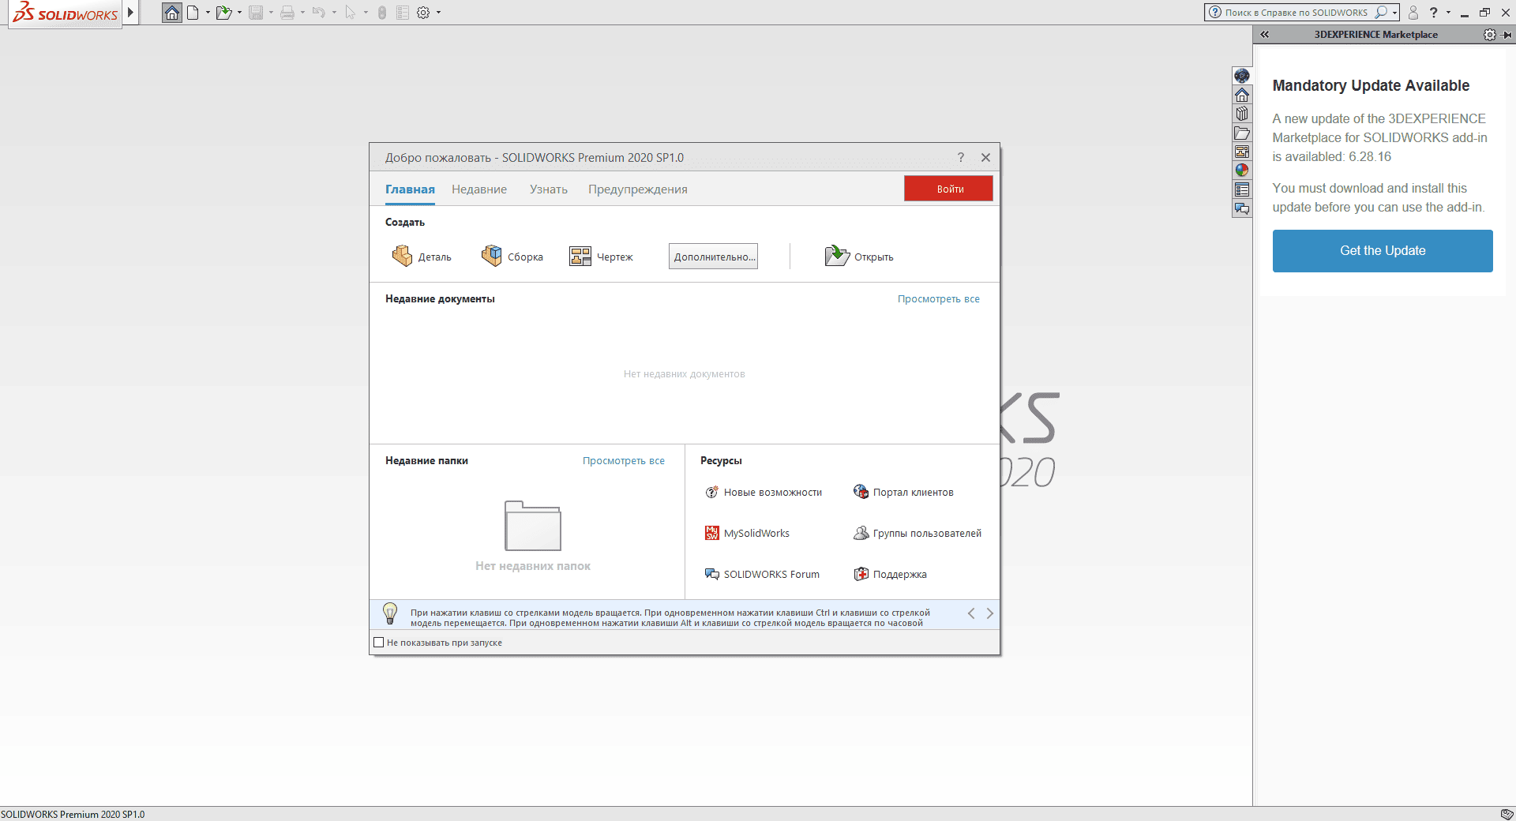Close the Добро пожаловать welcome dialog
Viewport: 1516px width, 821px height.
(985, 157)
